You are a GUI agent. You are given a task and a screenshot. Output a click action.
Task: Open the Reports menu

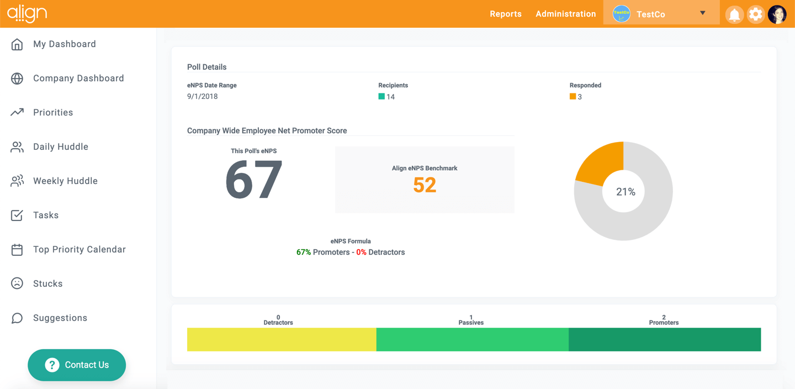pos(505,14)
